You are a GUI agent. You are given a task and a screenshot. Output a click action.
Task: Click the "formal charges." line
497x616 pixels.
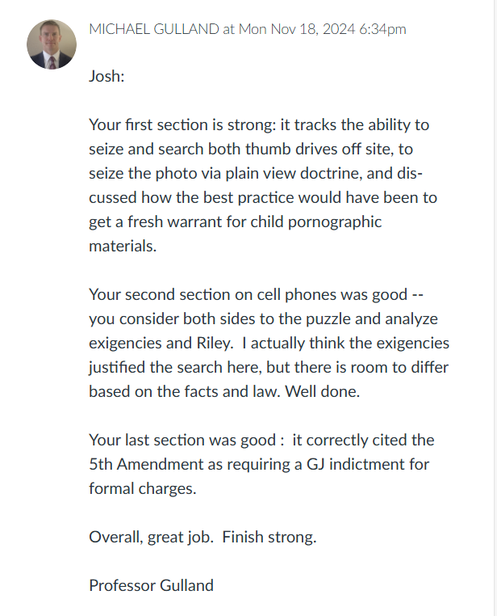(143, 489)
